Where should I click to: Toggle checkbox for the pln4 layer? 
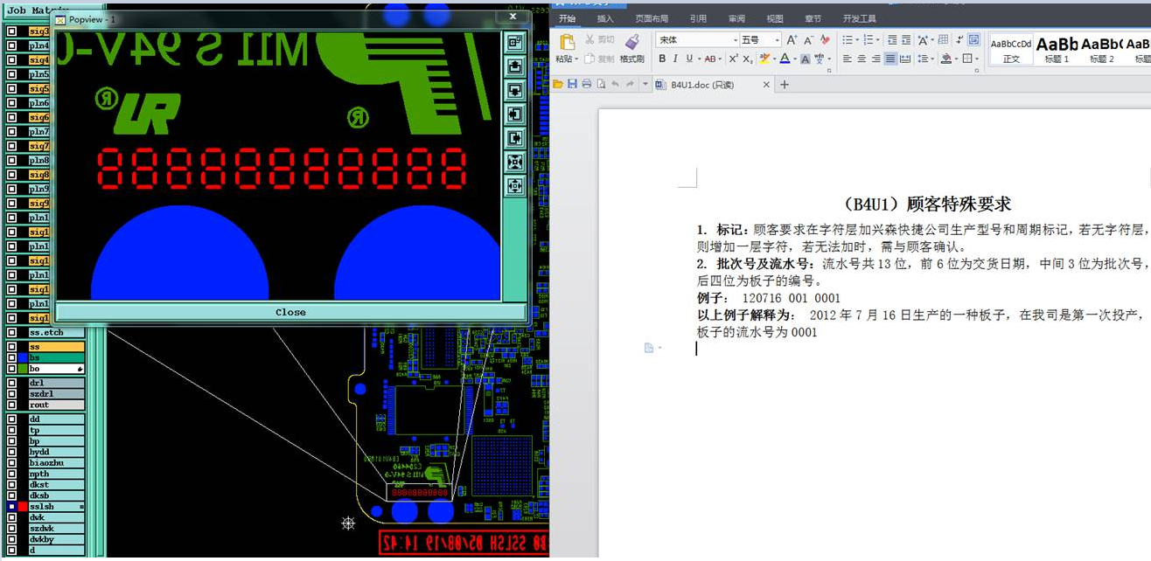(11, 45)
